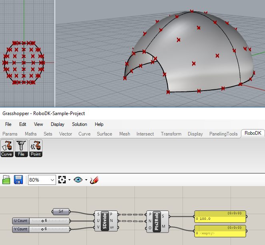
Task: Open file using green folder icon
Action: pos(6,180)
